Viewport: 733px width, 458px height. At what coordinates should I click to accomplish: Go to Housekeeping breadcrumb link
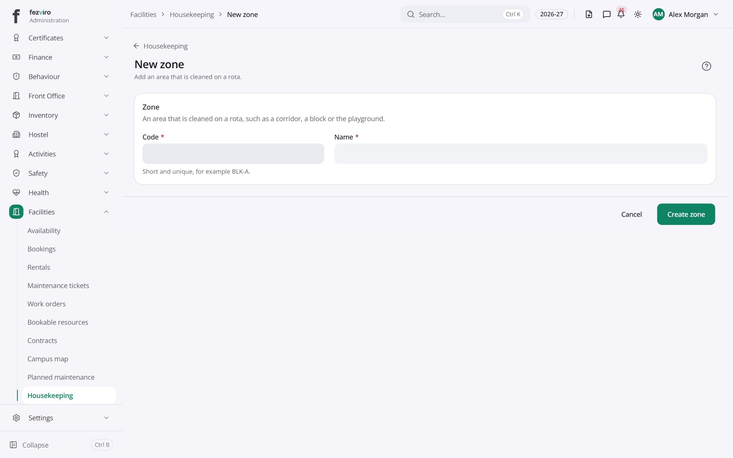coord(192,14)
